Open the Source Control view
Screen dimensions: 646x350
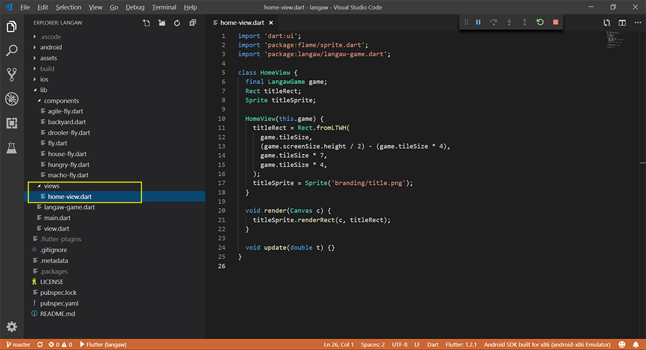(11, 74)
